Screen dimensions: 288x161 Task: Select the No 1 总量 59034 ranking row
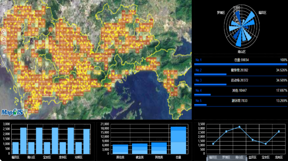pyautogui.click(x=240, y=61)
